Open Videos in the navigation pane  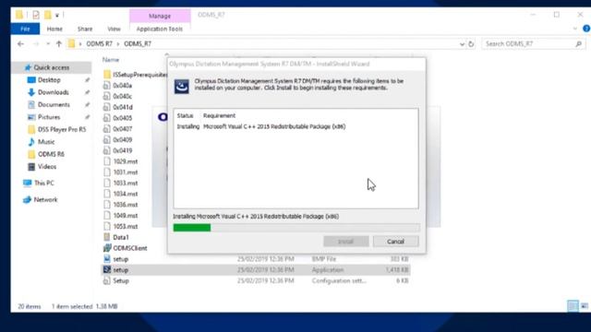[x=47, y=167]
